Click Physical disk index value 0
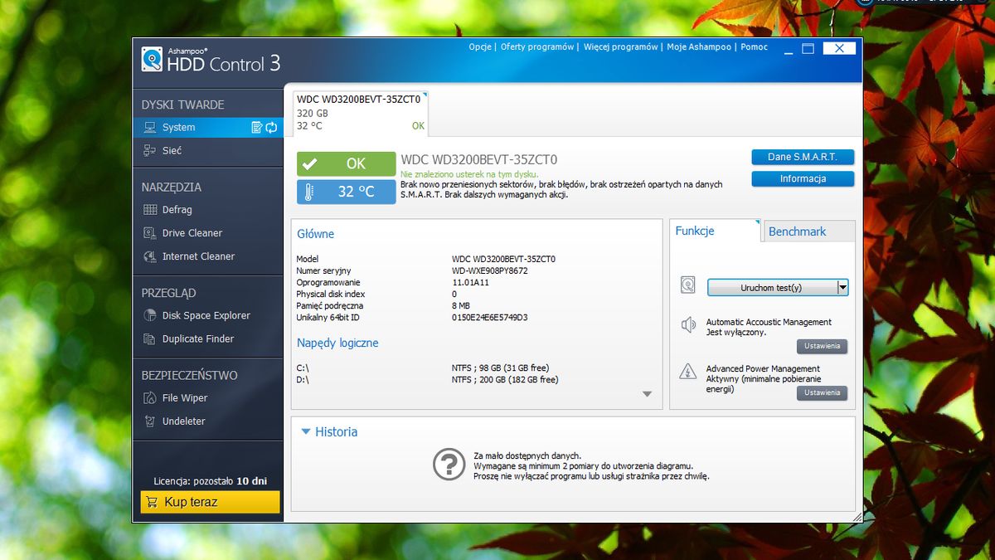Viewport: 995px width, 560px height. pos(454,294)
